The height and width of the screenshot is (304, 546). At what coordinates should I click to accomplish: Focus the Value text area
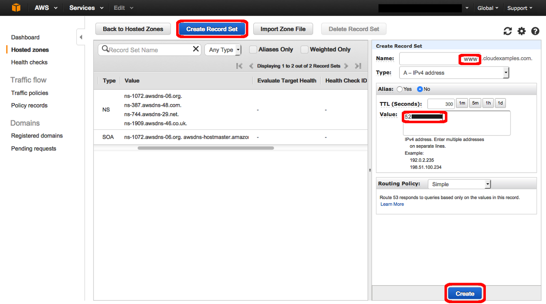pos(456,123)
